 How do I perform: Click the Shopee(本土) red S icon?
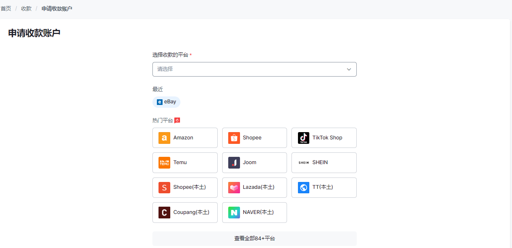(164, 188)
